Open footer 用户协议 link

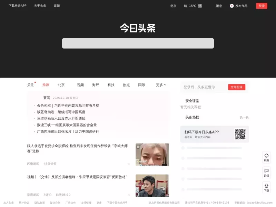click(24, 203)
